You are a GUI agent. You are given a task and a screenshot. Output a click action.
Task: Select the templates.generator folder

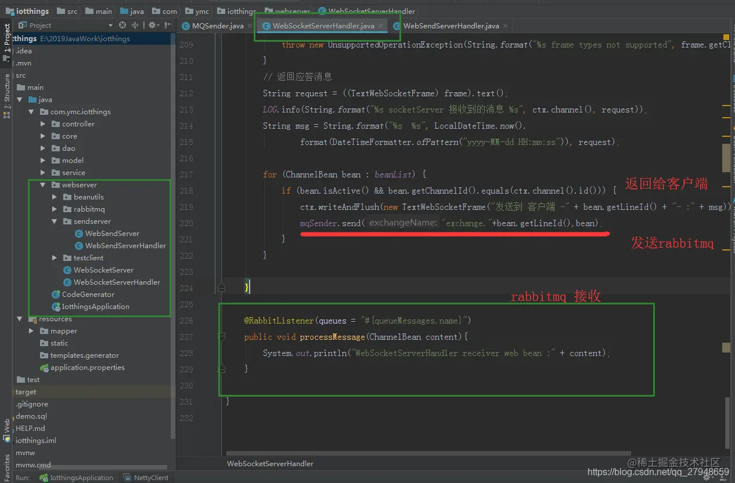85,355
